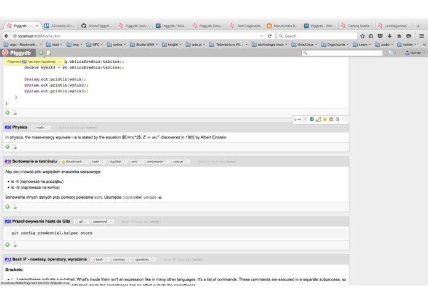Click the document icon under Sortowanie w terminalu
Viewport: 428px width, 304px height.
point(14,207)
